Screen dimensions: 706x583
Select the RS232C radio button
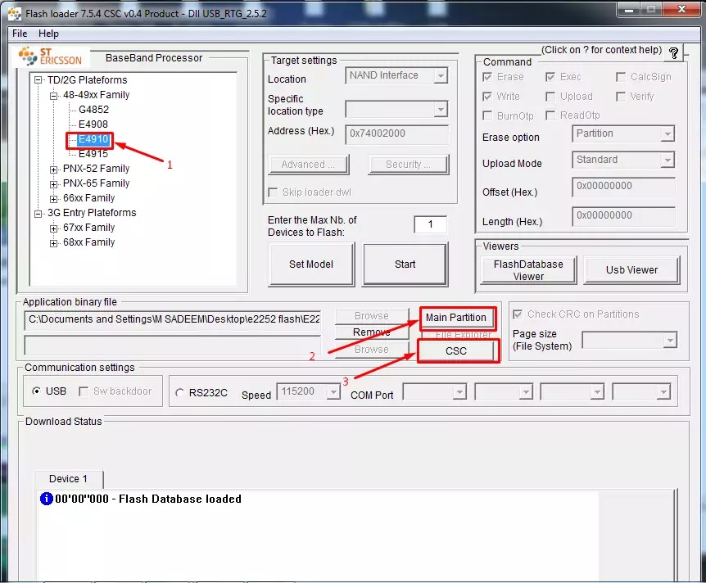pyautogui.click(x=179, y=392)
